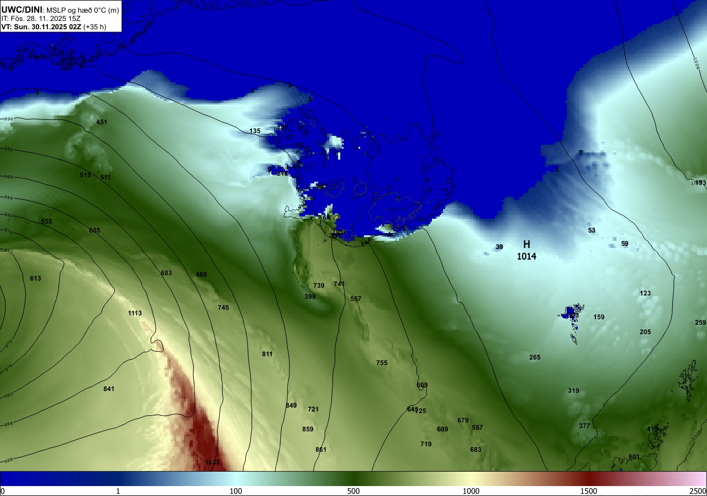The image size is (707, 496).
Task: Click the 719 value
Action: pos(426,444)
